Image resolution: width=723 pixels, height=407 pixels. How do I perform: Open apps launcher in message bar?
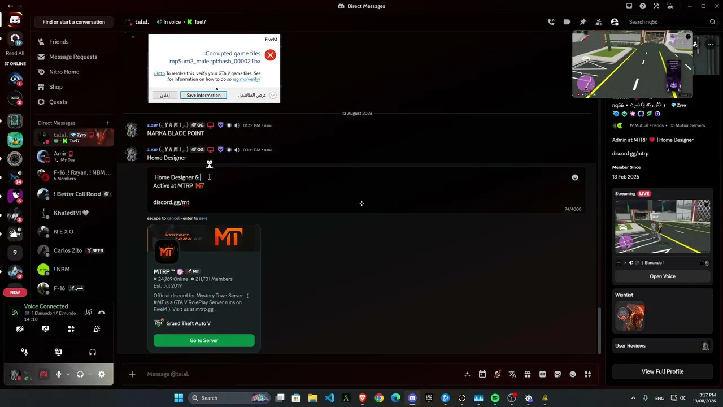(x=588, y=374)
